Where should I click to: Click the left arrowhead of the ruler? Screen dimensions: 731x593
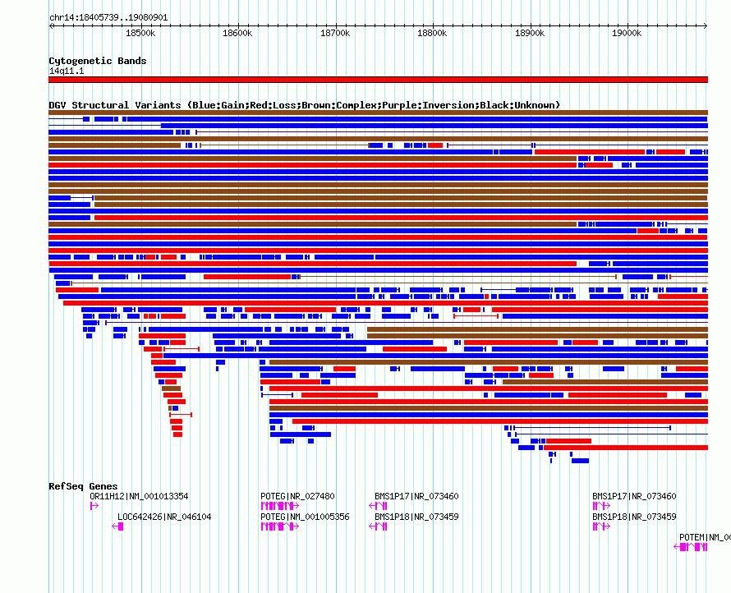click(51, 26)
